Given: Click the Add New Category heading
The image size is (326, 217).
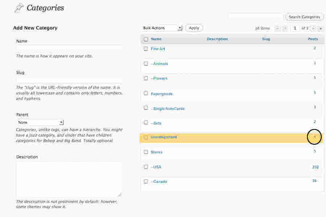Looking at the screenshot, I should [x=35, y=28].
